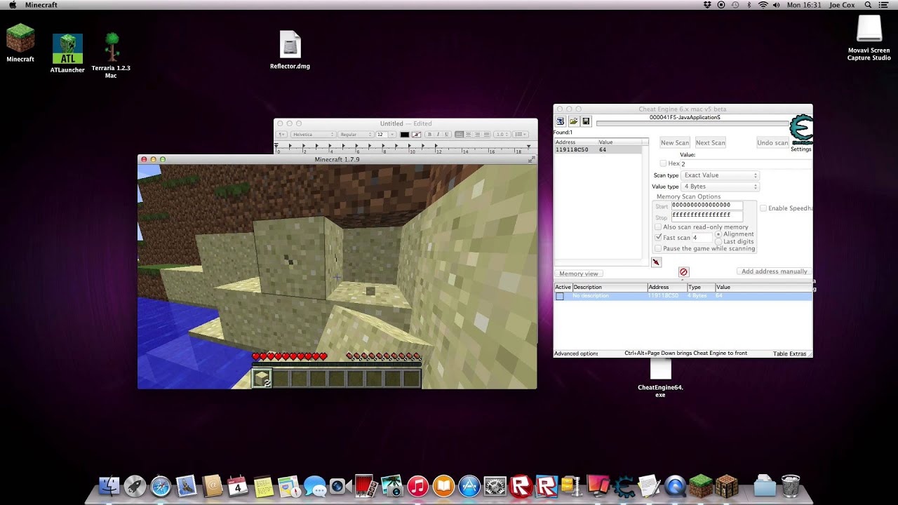Click the Mon 16:31 clock
Screen dimensions: 898x505
click(x=804, y=5)
